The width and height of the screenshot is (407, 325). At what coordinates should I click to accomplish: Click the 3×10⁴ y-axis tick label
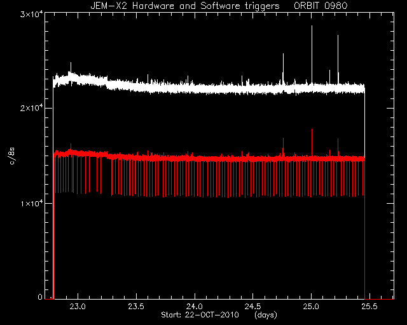coord(31,15)
